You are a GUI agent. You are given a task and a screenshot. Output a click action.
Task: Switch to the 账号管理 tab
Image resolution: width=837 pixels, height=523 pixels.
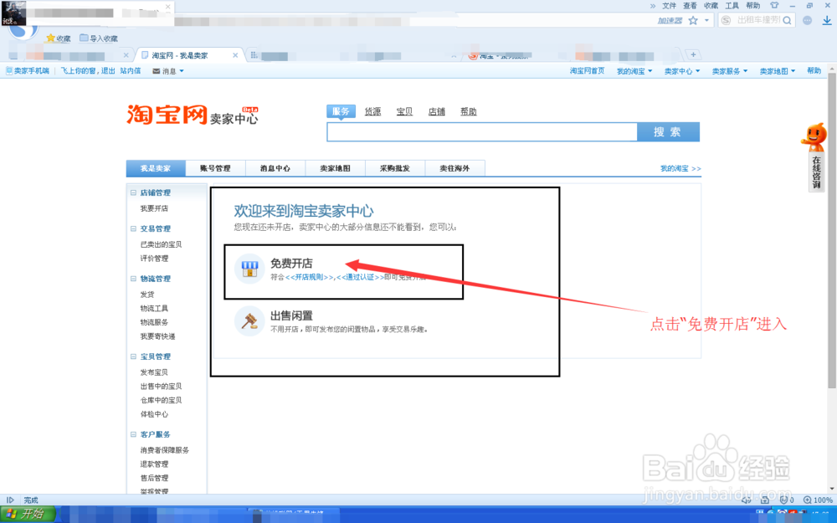coord(216,167)
